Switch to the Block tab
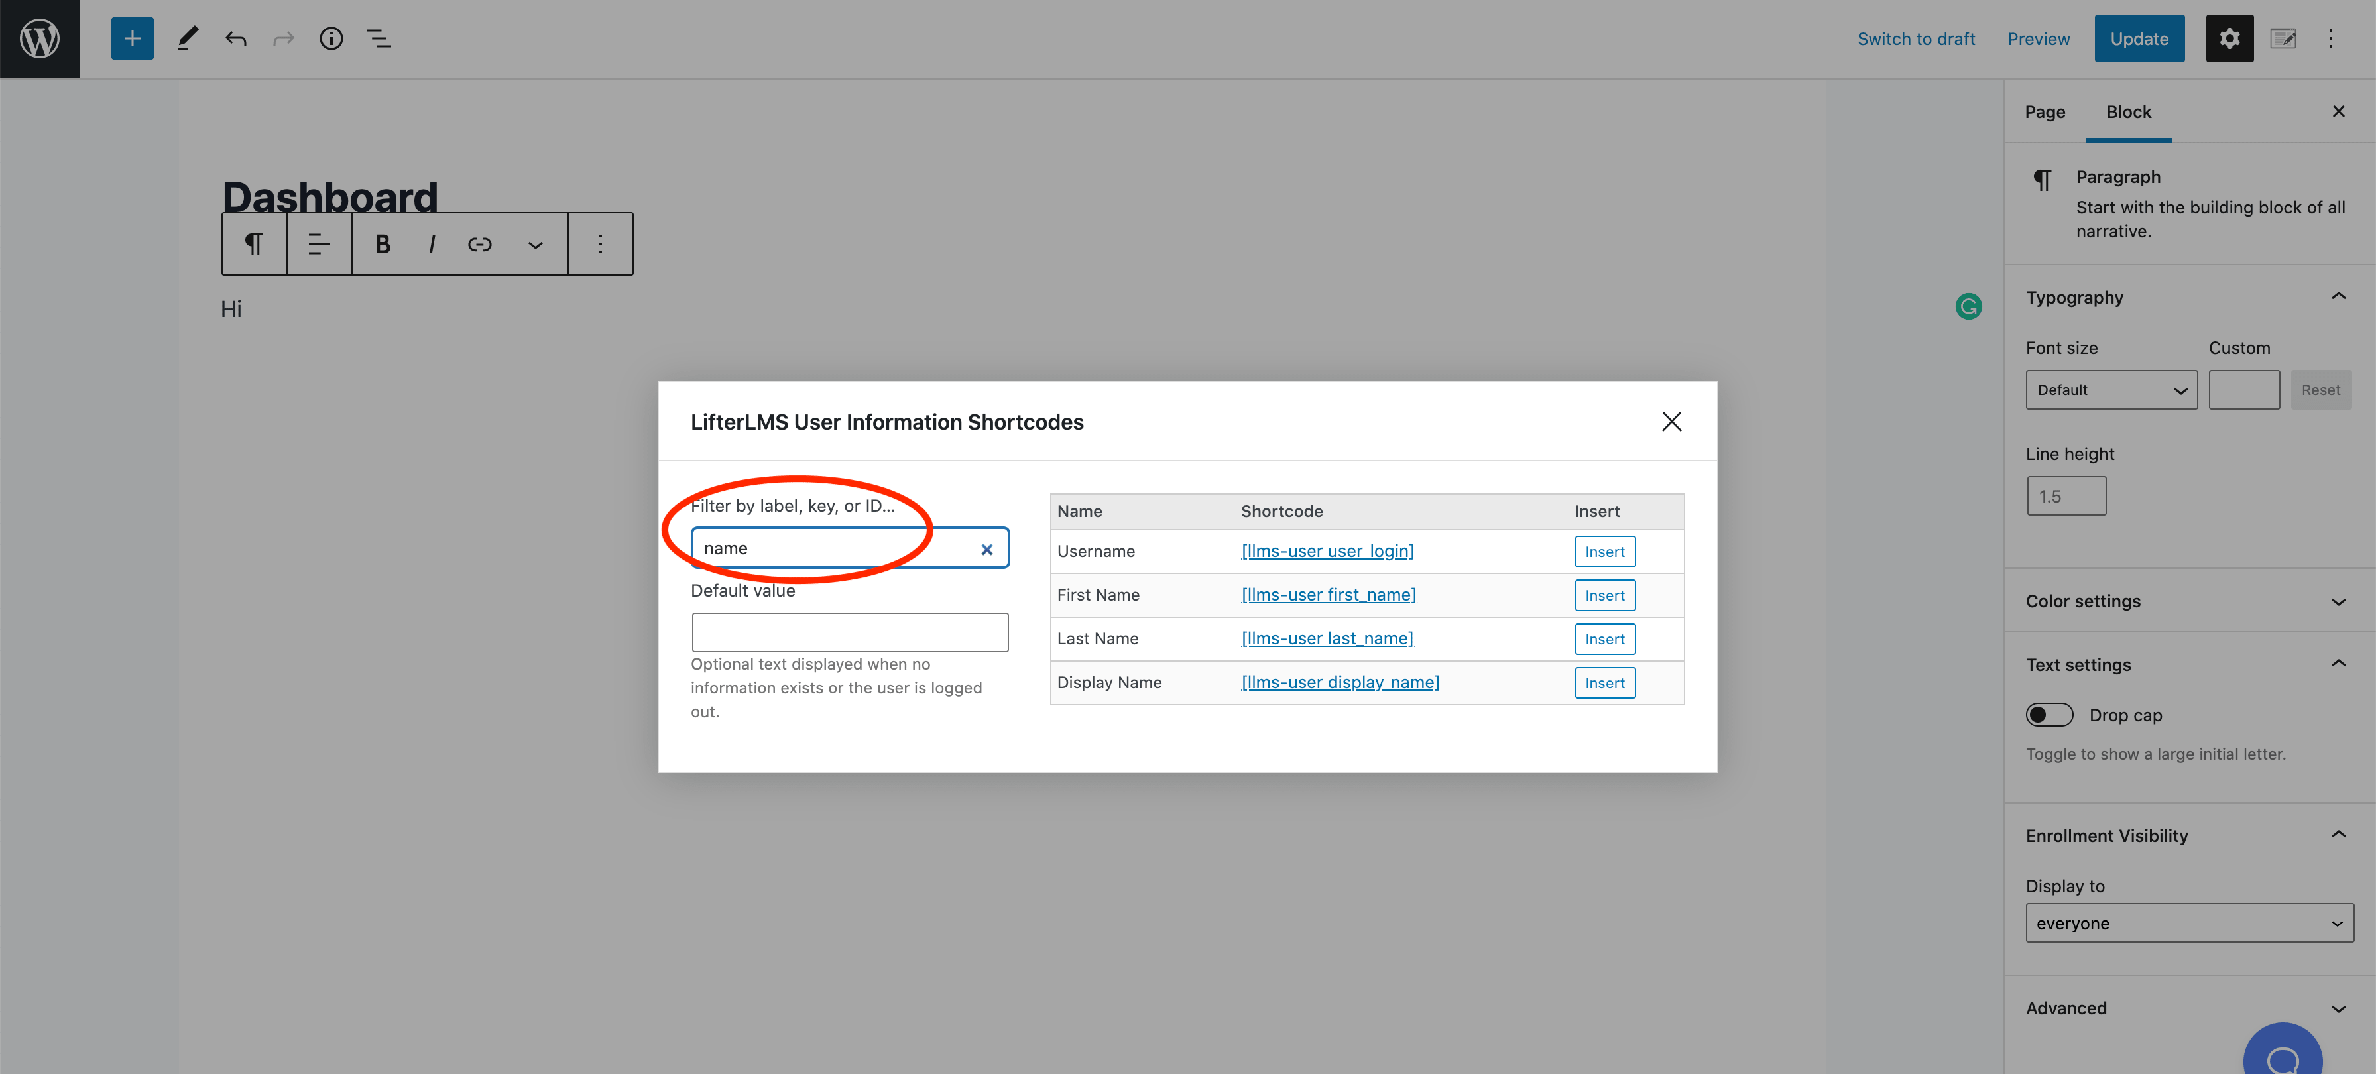 2128,111
